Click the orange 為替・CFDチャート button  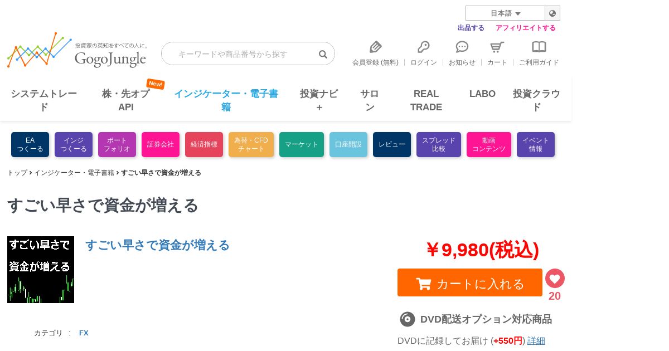pyautogui.click(x=251, y=144)
